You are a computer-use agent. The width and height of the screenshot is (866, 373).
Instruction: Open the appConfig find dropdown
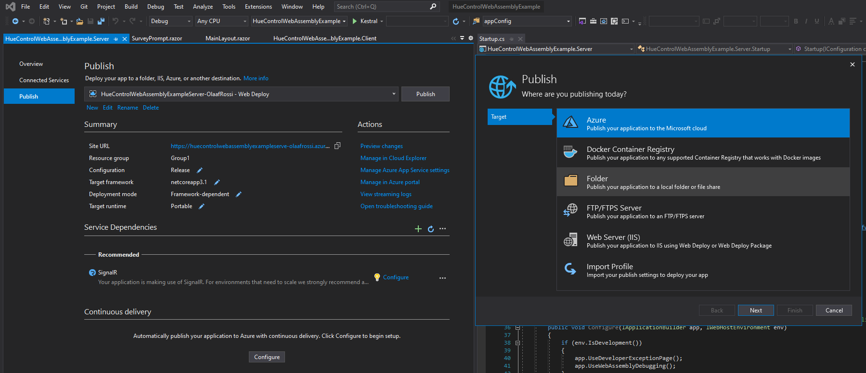569,21
